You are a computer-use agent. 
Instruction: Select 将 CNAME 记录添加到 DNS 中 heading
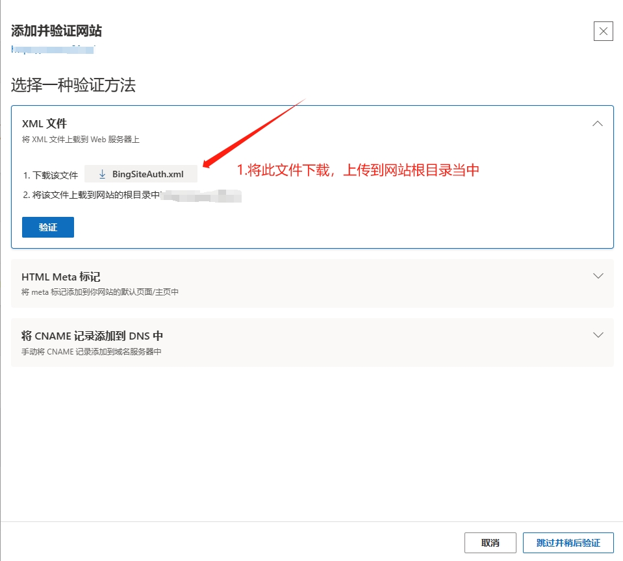point(92,336)
